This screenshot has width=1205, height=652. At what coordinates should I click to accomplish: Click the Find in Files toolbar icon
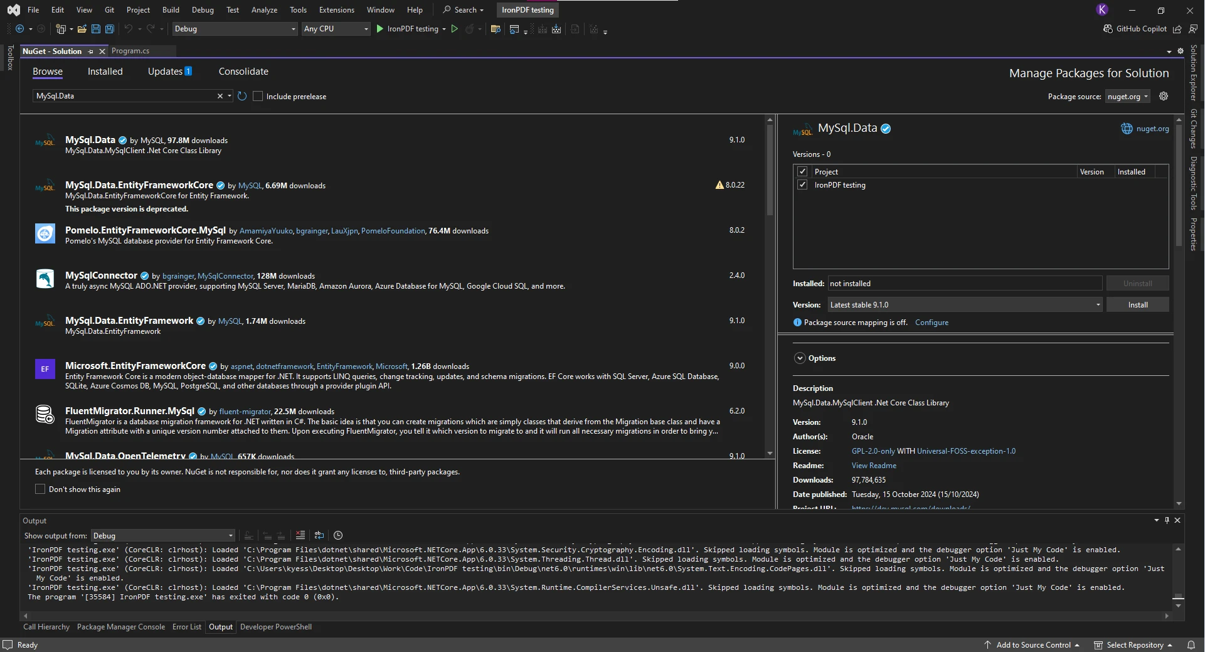click(496, 29)
